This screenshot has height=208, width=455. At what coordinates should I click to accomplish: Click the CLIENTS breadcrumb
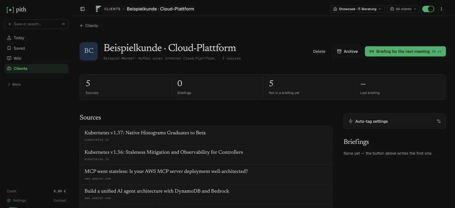pyautogui.click(x=112, y=9)
